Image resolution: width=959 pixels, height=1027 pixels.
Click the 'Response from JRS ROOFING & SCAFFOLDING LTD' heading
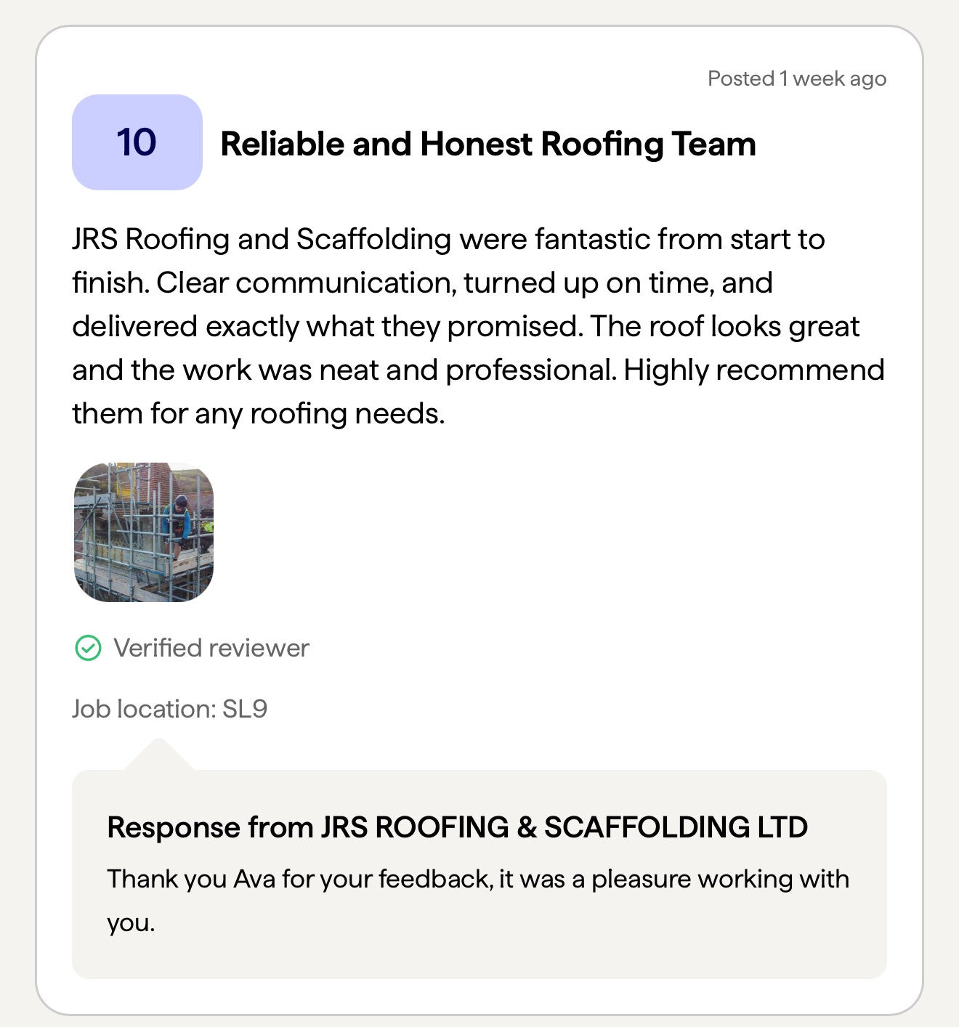click(x=457, y=827)
